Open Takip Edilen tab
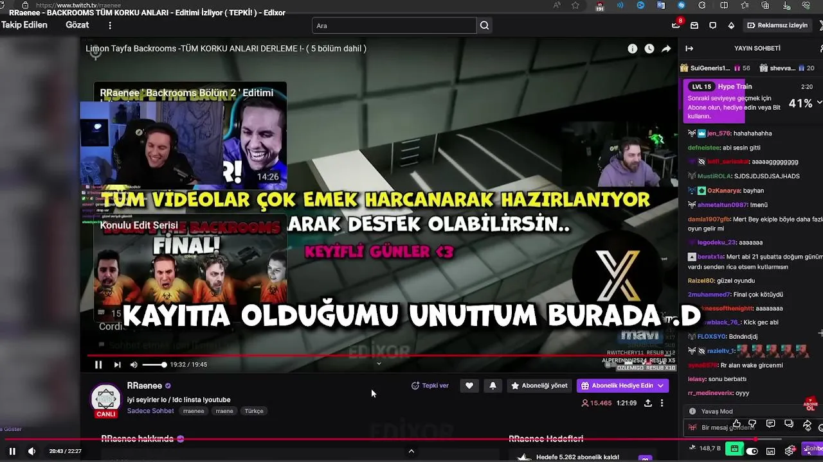Image resolution: width=823 pixels, height=462 pixels. 24,25
